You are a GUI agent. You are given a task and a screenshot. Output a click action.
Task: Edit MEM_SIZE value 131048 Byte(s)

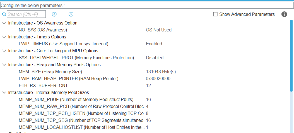tap(161, 72)
